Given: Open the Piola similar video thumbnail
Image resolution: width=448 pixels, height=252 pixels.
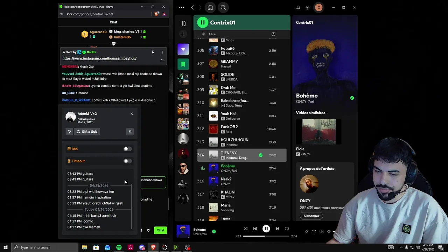Looking at the screenshot, I should click(x=318, y=132).
